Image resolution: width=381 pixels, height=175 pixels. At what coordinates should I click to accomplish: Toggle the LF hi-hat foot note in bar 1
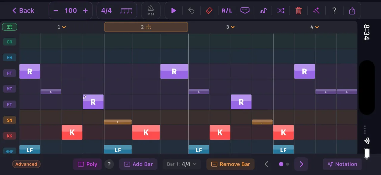coord(30,149)
